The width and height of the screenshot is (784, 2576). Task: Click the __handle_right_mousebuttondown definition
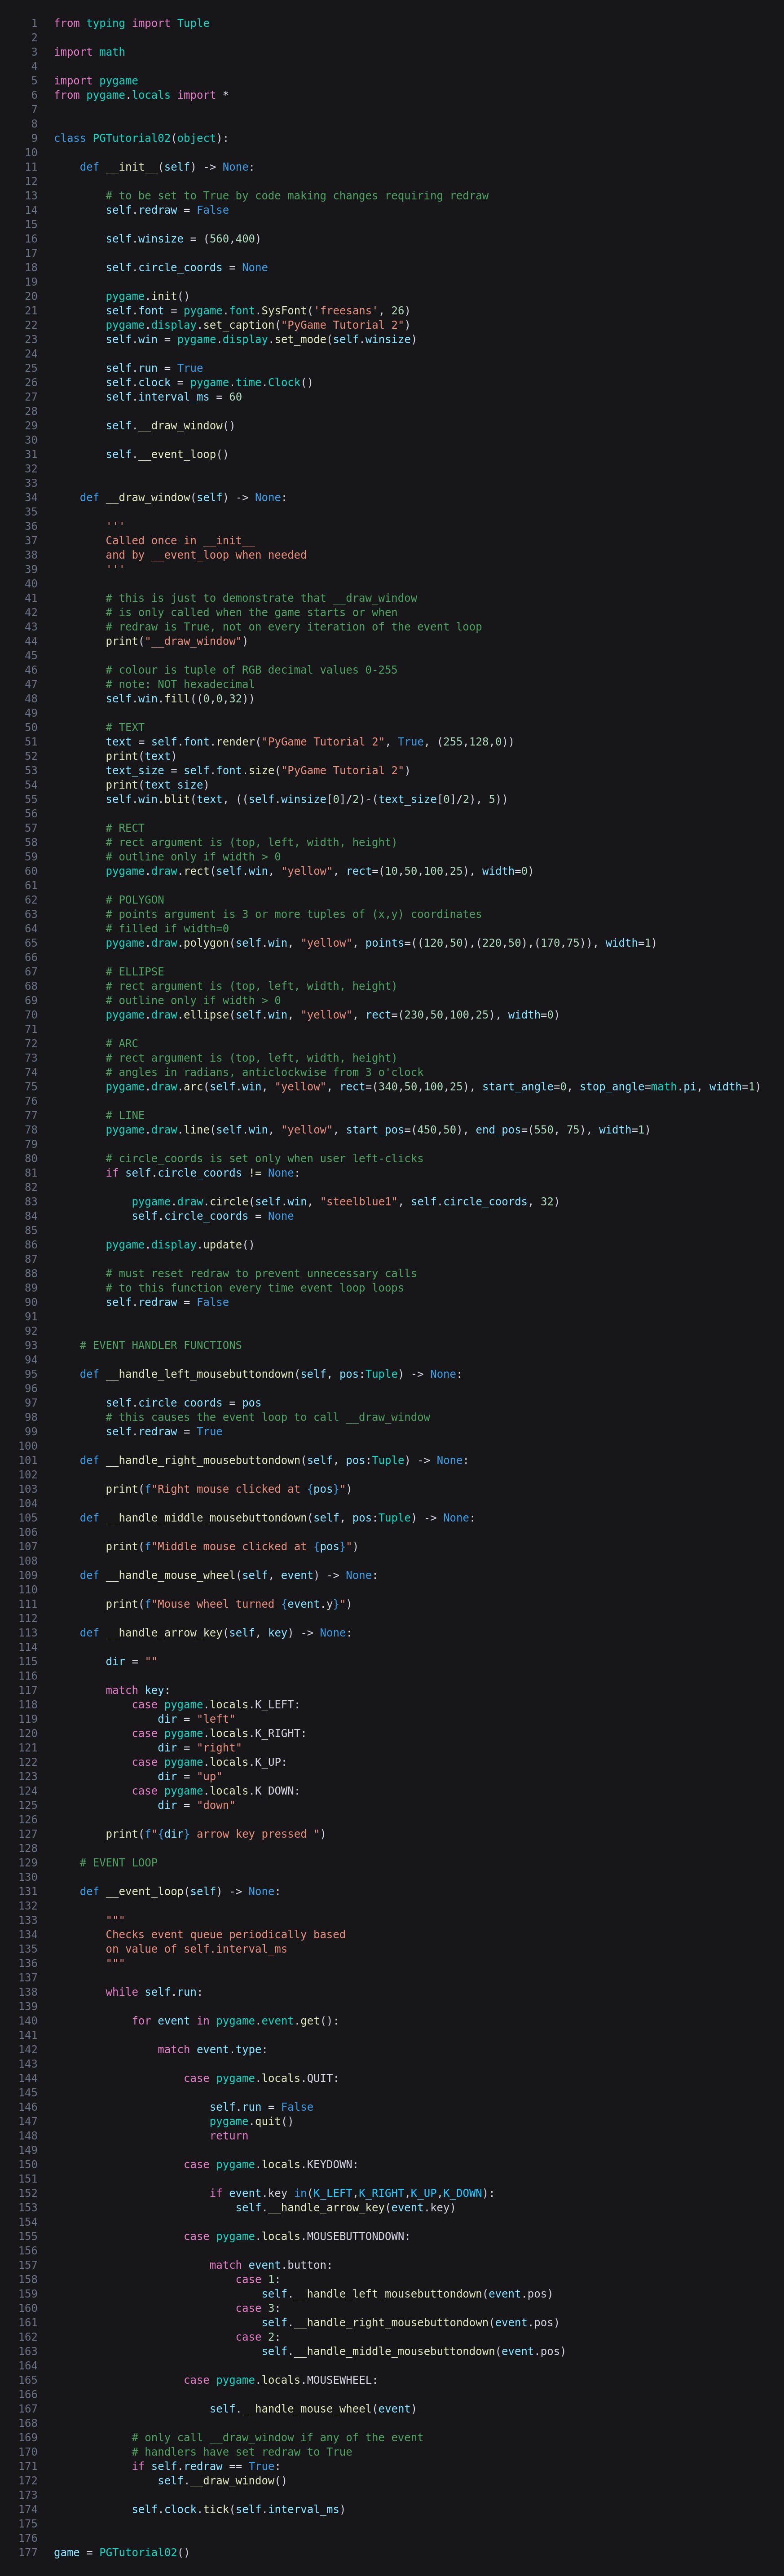point(274,1460)
